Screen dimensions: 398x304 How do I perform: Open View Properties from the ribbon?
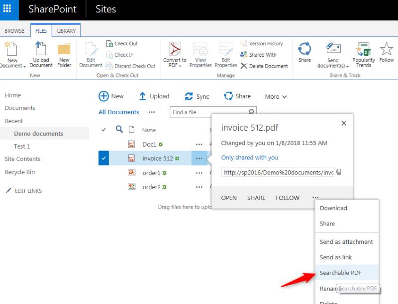[200, 55]
